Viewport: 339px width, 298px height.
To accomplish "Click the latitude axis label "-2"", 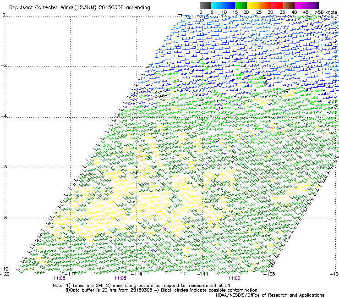I will tap(4, 66).
